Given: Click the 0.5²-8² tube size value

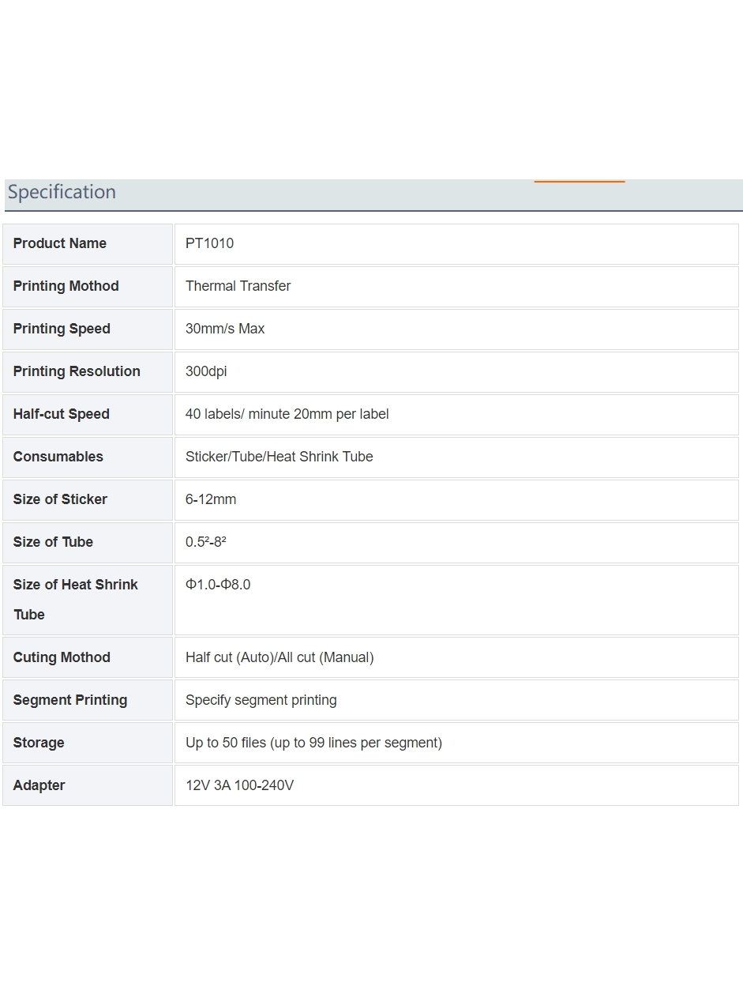Looking at the screenshot, I should tap(206, 542).
